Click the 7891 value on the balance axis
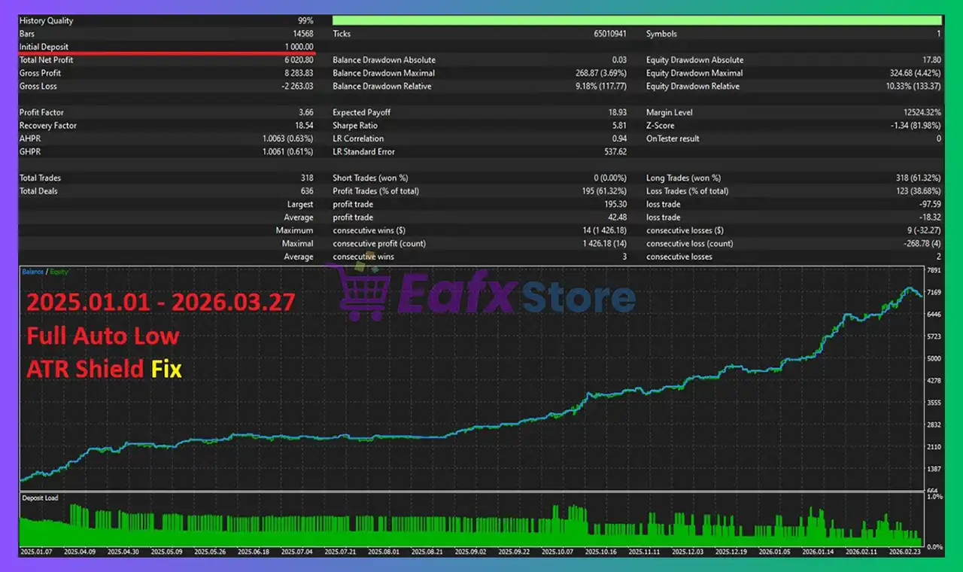The image size is (963, 572). (x=934, y=270)
